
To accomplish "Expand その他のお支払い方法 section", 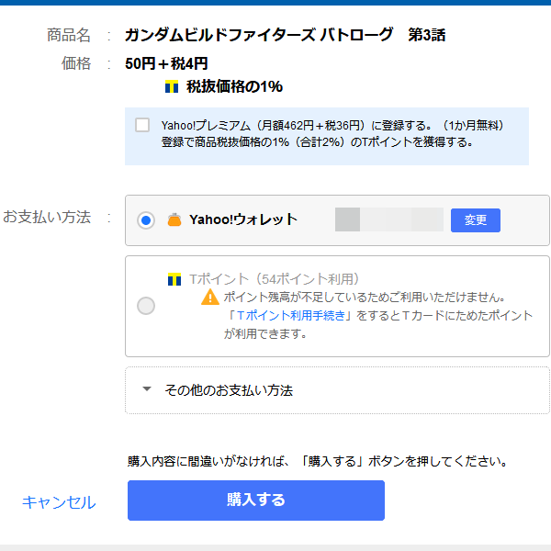I will (x=337, y=390).
